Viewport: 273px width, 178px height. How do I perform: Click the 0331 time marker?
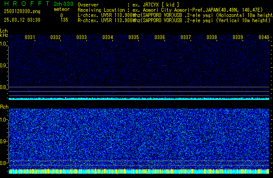(30, 37)
